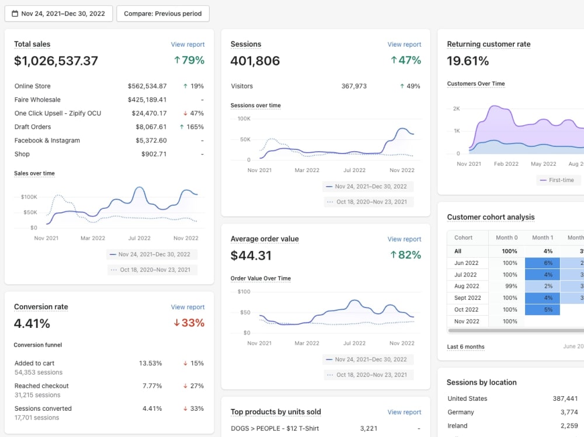The height and width of the screenshot is (437, 584).
Task: Select the Online Store sales row
Action: coord(109,86)
